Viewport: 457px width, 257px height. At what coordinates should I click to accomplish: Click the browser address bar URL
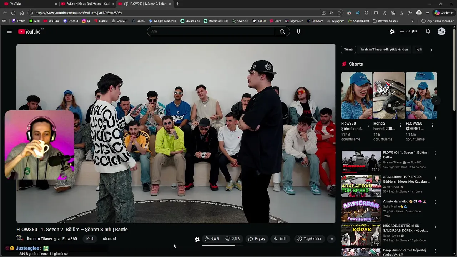pyautogui.click(x=79, y=13)
